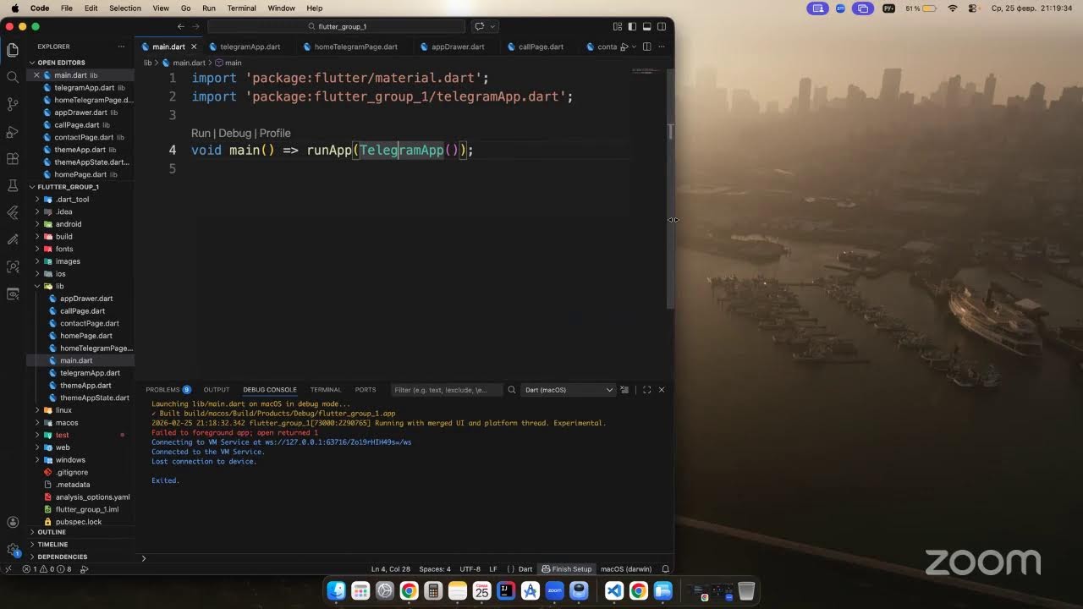Open the Testing flask view
The width and height of the screenshot is (1083, 609).
[x=13, y=185]
